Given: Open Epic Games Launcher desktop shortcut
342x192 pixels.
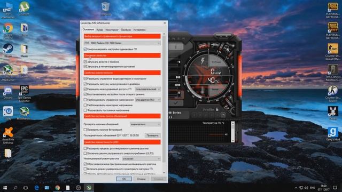Looking at the screenshot, I should [x=24, y=94].
